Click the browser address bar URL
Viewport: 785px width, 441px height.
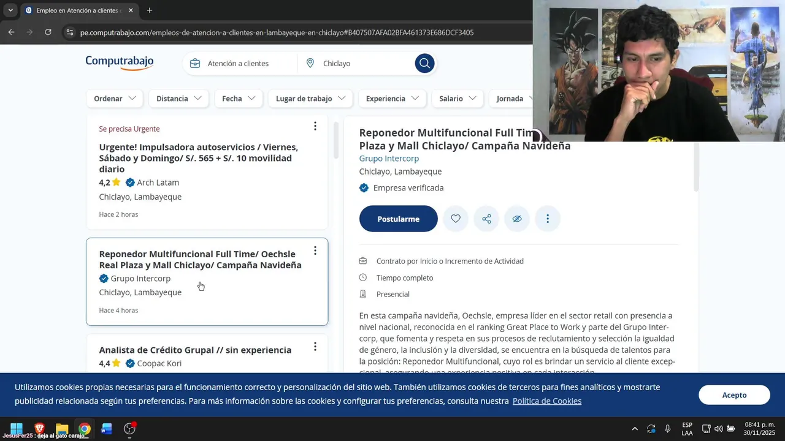pyautogui.click(x=277, y=32)
